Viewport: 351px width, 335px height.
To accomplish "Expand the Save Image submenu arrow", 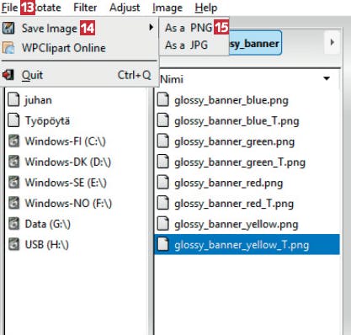I will click(x=152, y=28).
